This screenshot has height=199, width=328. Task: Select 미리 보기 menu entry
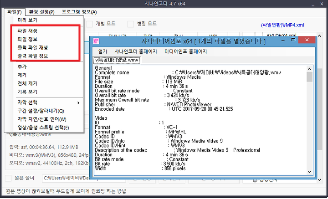point(27,20)
